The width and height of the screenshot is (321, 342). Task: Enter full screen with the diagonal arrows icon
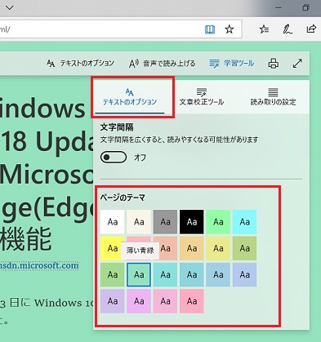coord(297,64)
